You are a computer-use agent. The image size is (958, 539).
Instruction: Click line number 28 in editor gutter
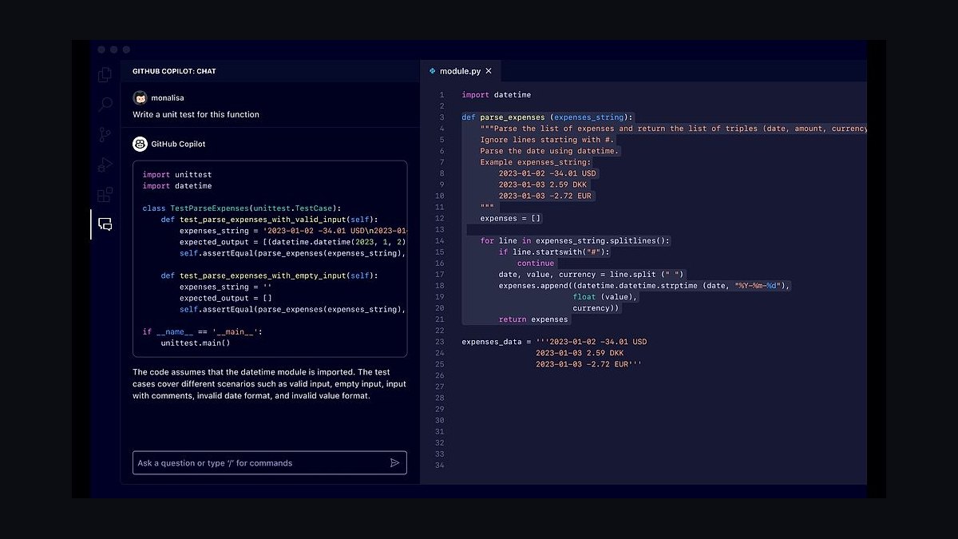pyautogui.click(x=439, y=398)
